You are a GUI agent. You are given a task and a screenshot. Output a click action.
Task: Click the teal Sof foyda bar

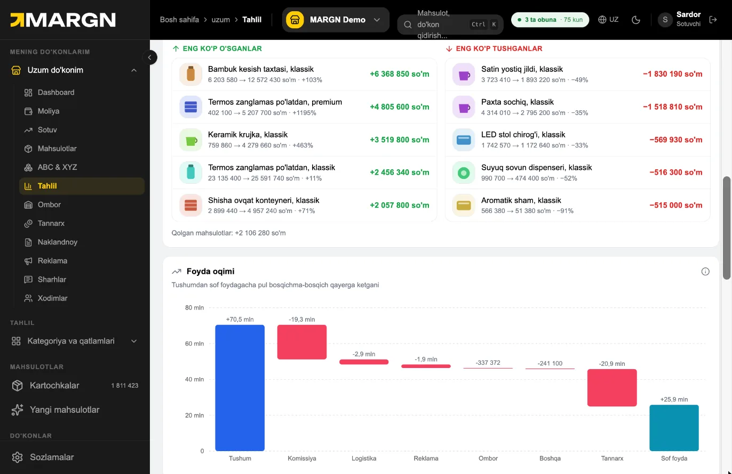674,428
